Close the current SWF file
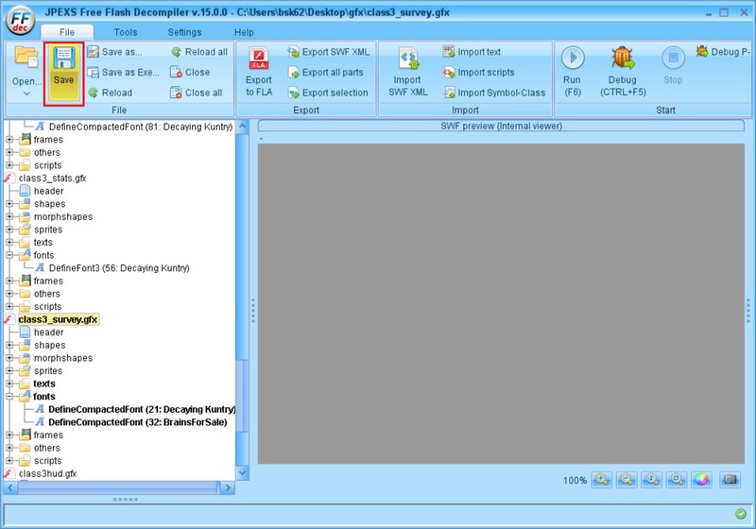Screen dimensions: 756x529 coord(190,73)
